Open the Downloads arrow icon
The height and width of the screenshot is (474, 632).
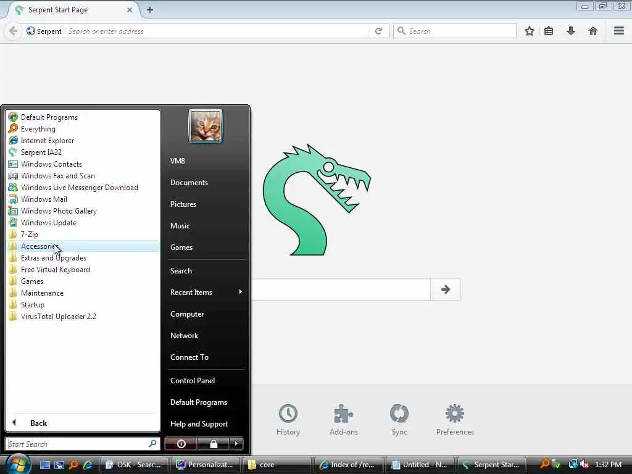point(571,31)
